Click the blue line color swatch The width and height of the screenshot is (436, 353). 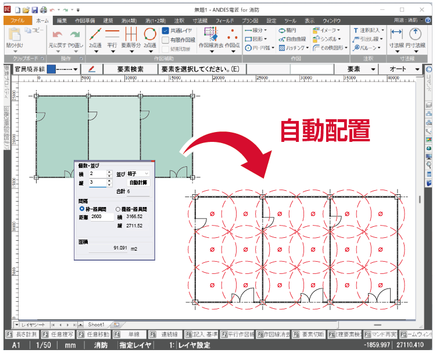pos(51,69)
